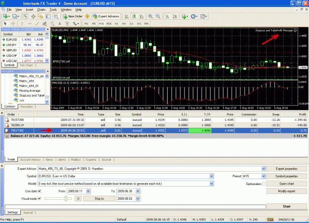The width and height of the screenshot is (309, 223).
Task: Open the Periods clock toolbar icon
Action: click(194, 16)
